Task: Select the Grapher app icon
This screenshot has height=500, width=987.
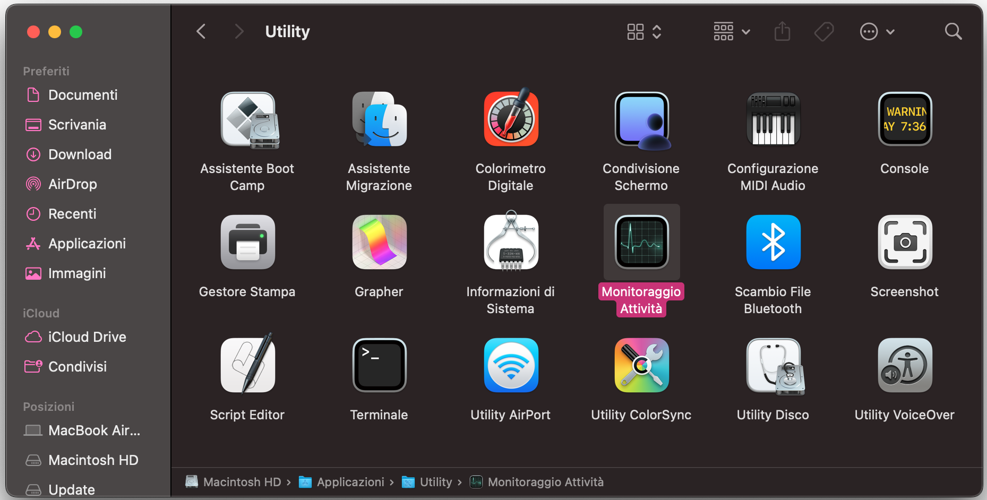Action: tap(379, 242)
